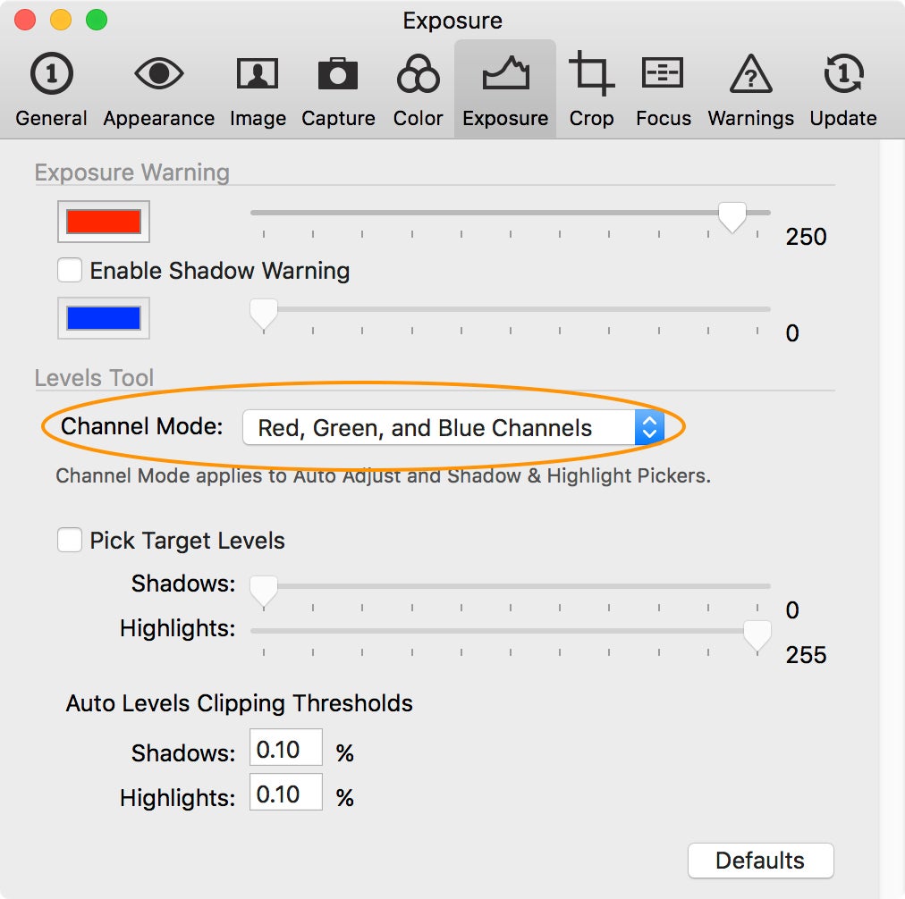The width and height of the screenshot is (905, 899).
Task: Click the clipping threshold Shadows percent field
Action: click(x=285, y=750)
